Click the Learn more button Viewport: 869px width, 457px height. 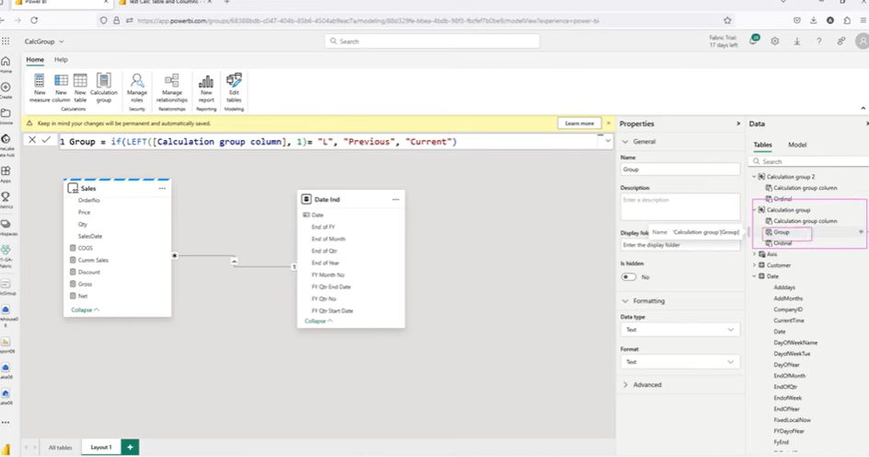tap(579, 123)
